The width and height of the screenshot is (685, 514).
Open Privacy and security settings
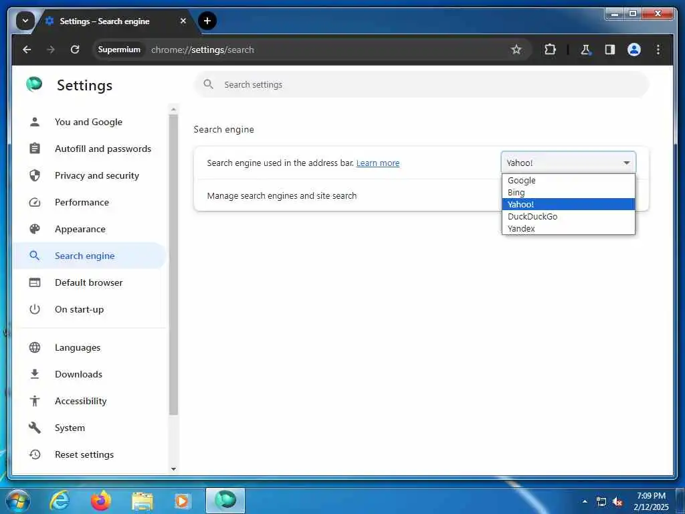point(89,175)
